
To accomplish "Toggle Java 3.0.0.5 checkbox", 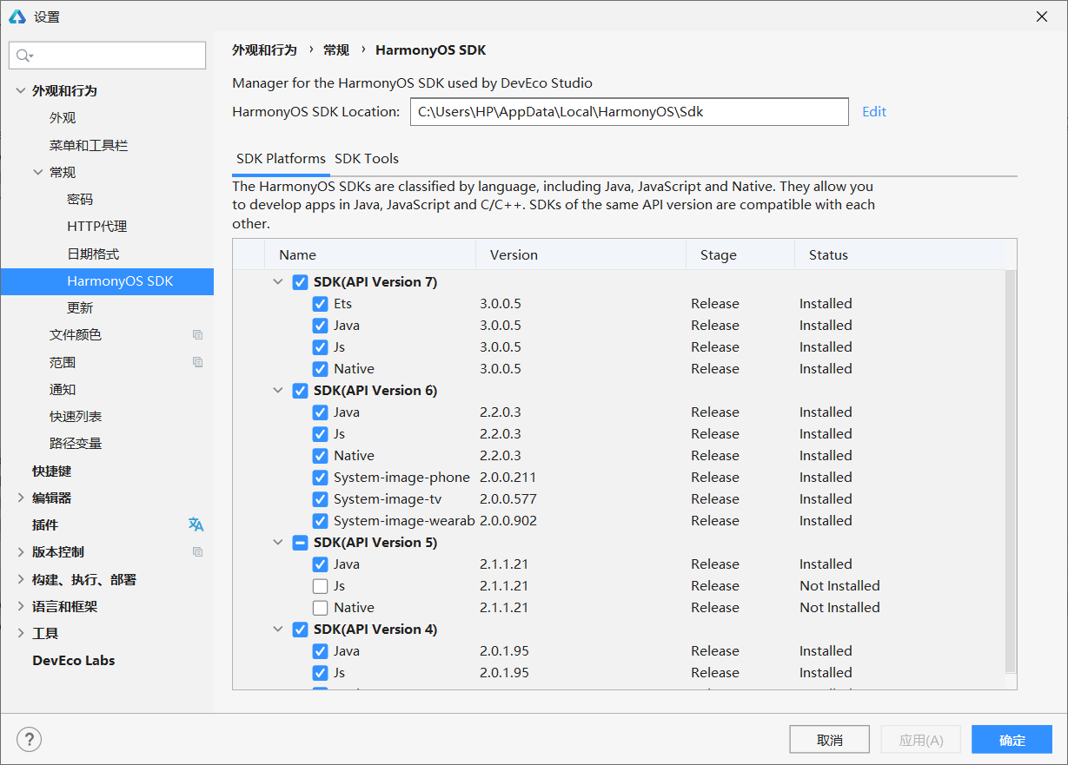I will click(320, 326).
